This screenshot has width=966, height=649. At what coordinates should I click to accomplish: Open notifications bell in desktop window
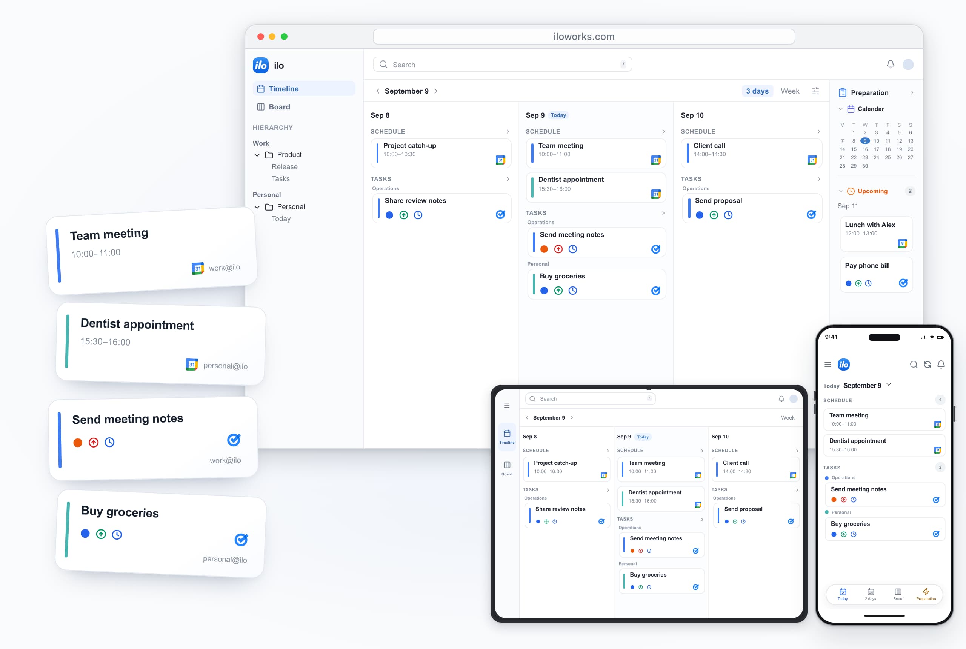pyautogui.click(x=890, y=64)
